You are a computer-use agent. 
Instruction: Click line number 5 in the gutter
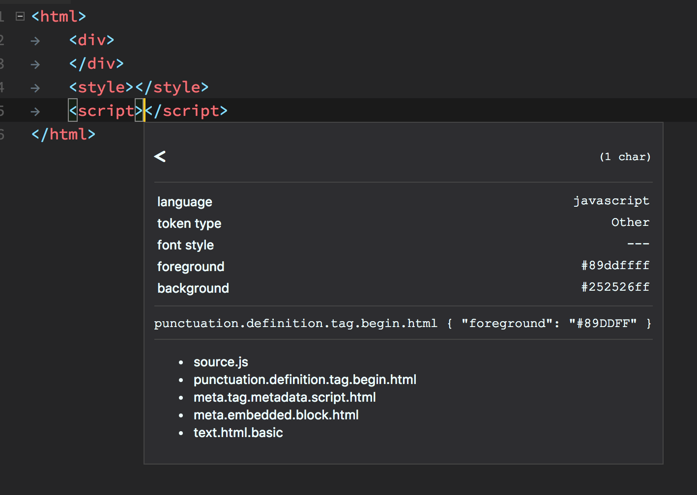pos(2,110)
